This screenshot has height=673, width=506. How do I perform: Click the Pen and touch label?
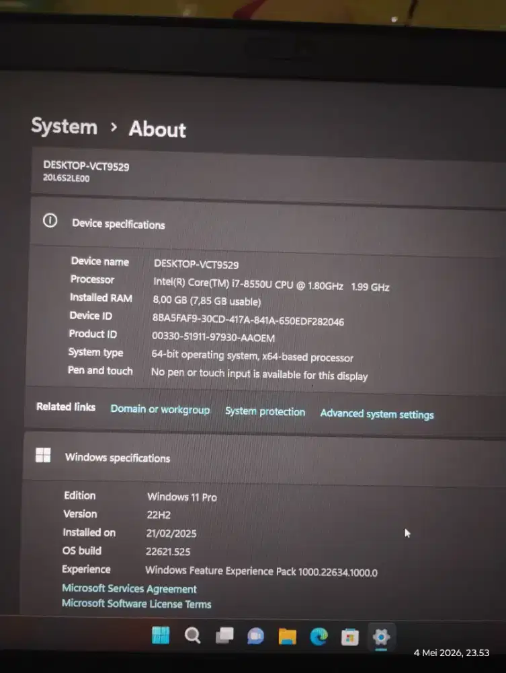coord(100,370)
